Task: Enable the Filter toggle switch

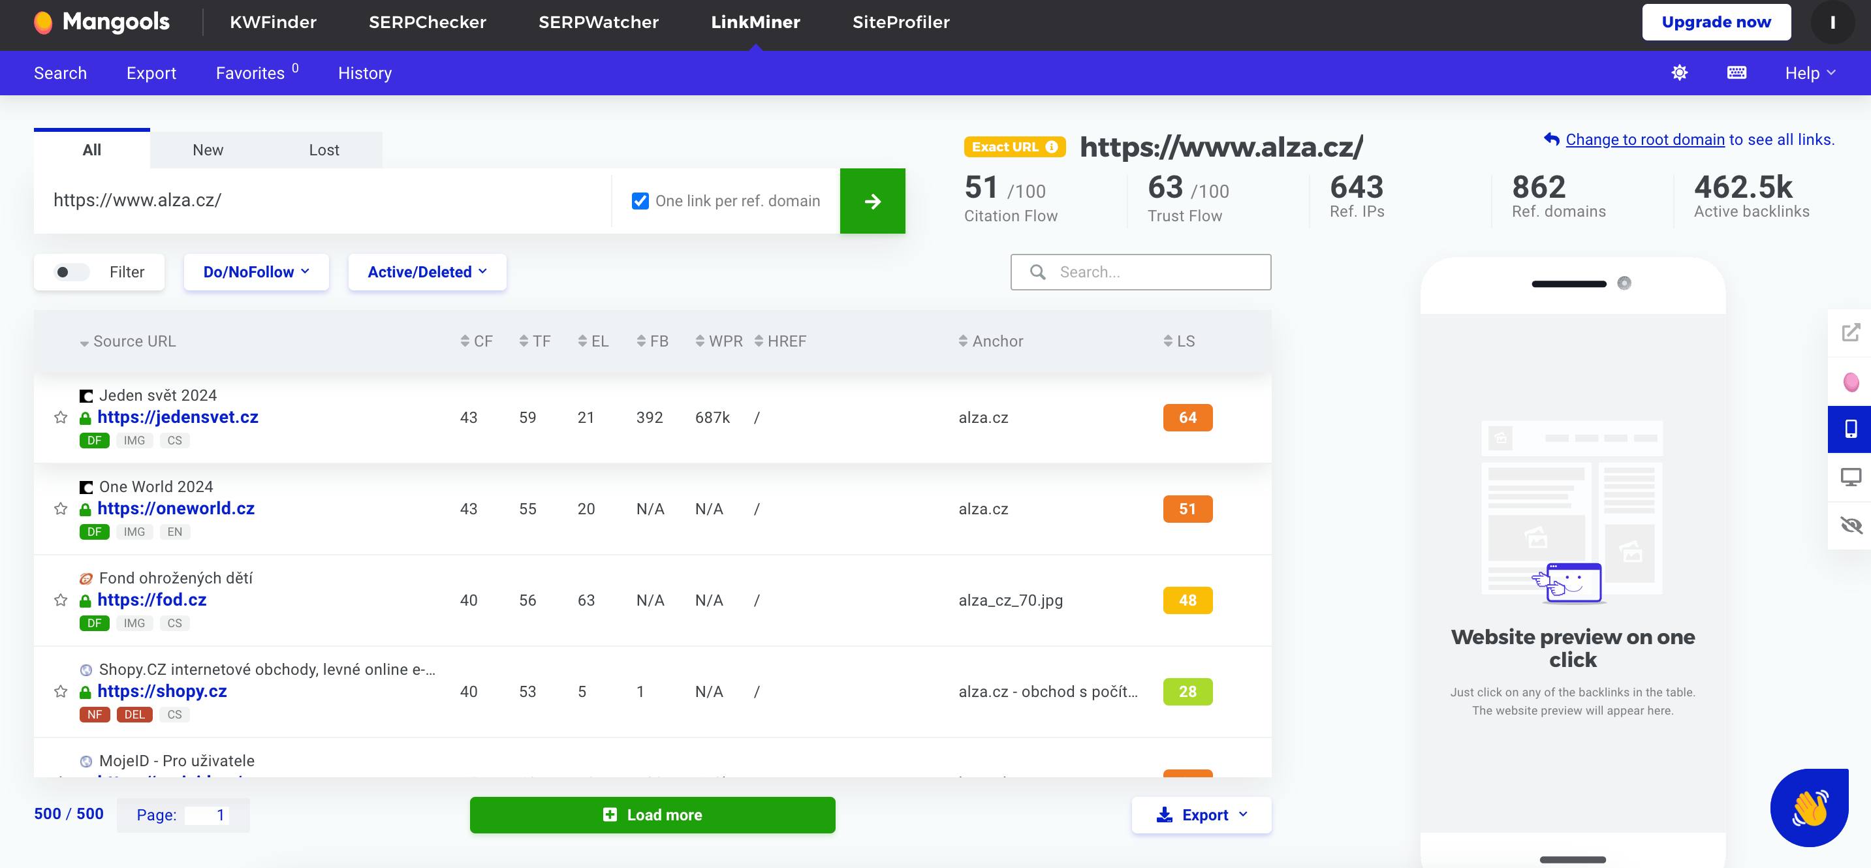Action: [x=71, y=272]
